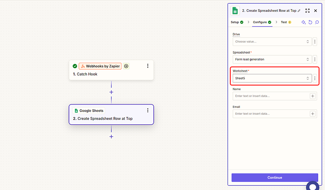The width and height of the screenshot is (325, 190).
Task: Open the AI sparkle assistant icon
Action: (x=304, y=22)
